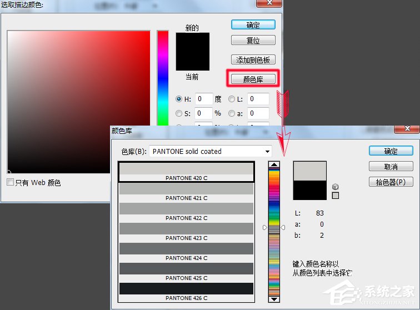Image resolution: width=420 pixels, height=310 pixels.
Task: Open the 颜色库 color libraries button
Action: (x=253, y=79)
